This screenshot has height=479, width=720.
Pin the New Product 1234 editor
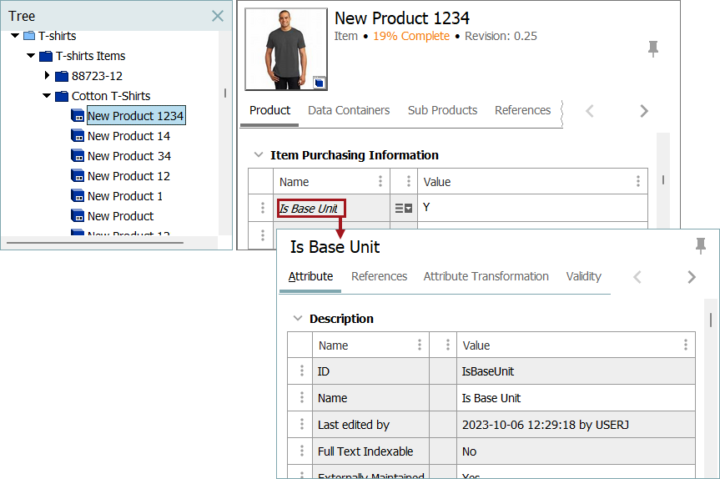pyautogui.click(x=653, y=49)
